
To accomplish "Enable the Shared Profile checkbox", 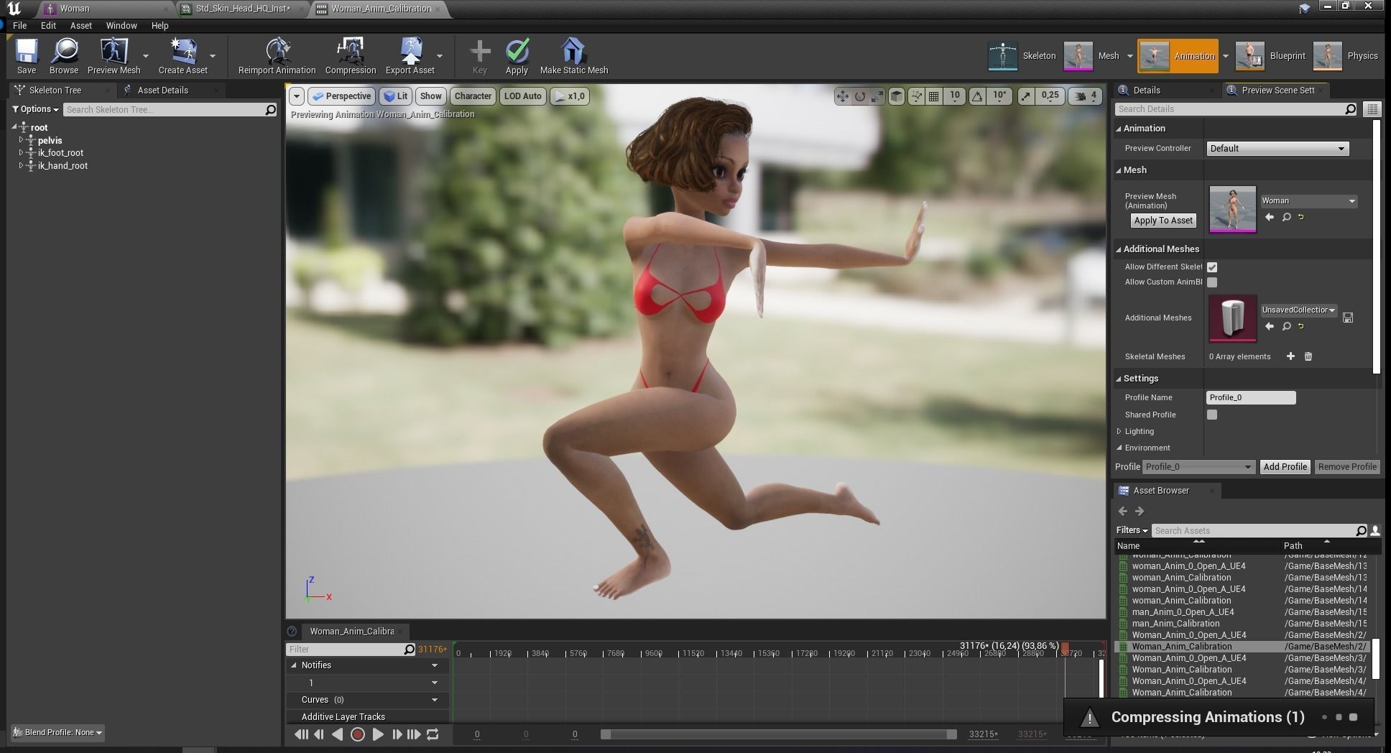I will [x=1212, y=415].
